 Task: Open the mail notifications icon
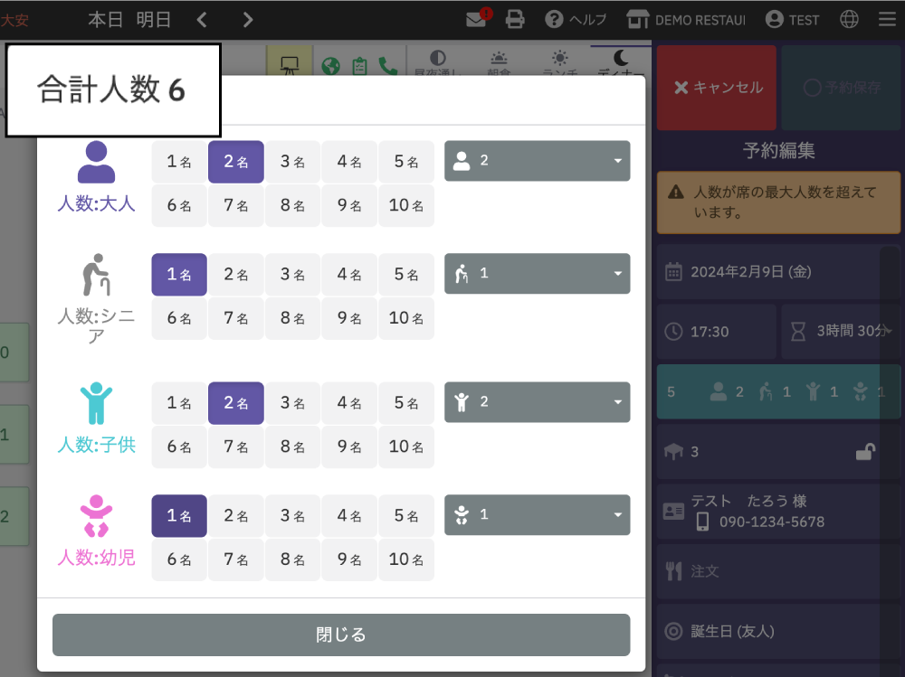click(477, 19)
